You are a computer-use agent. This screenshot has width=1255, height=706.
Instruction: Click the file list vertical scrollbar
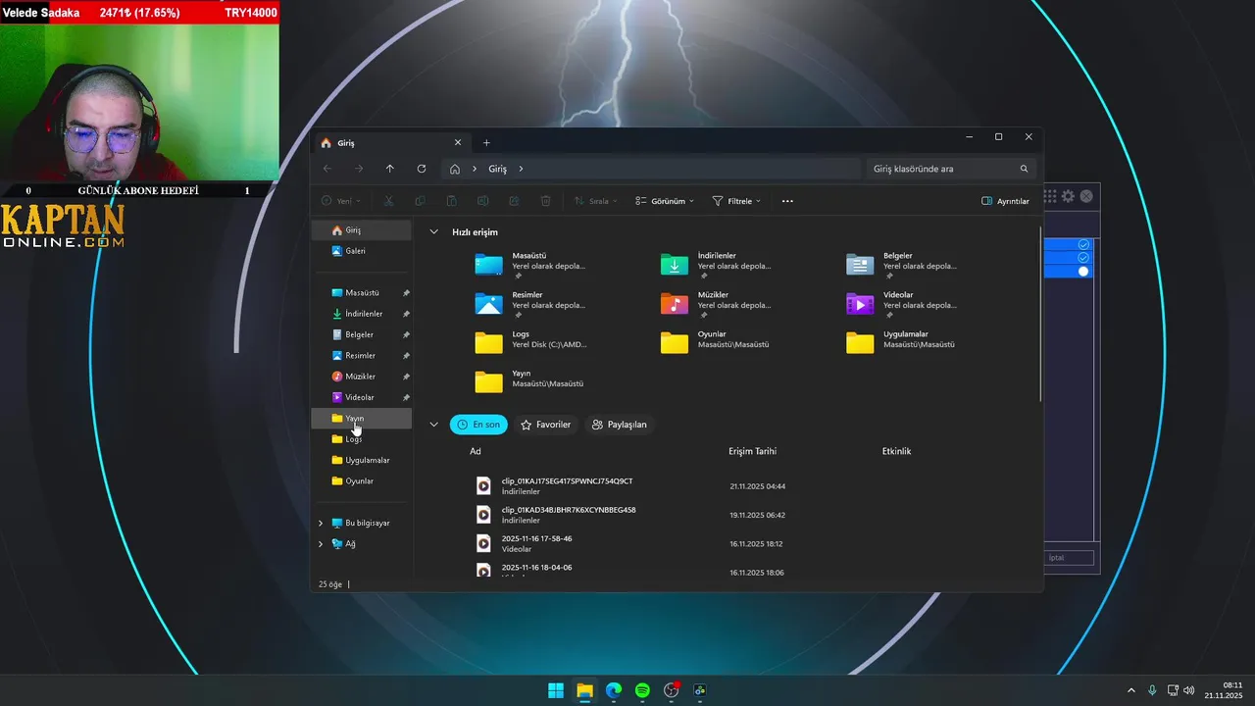pos(1040,314)
